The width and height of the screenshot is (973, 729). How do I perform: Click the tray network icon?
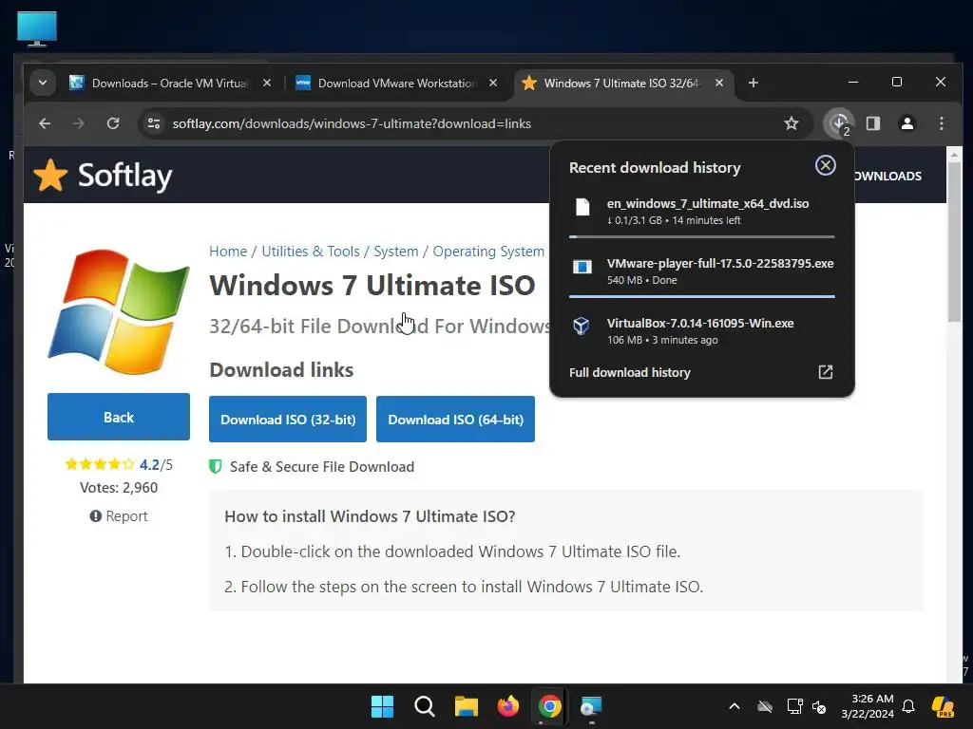(x=794, y=706)
